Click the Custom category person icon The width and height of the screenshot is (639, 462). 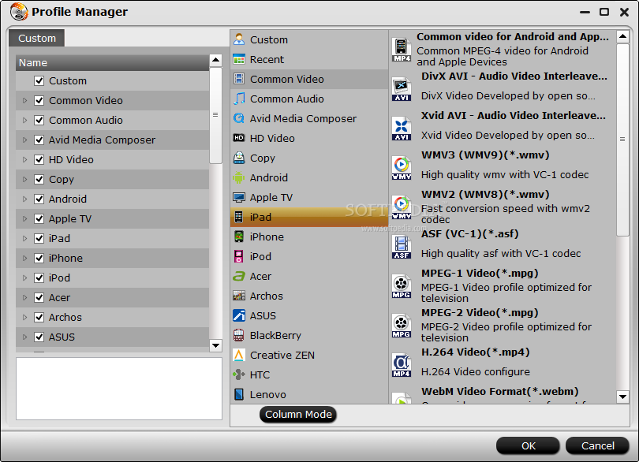point(239,39)
